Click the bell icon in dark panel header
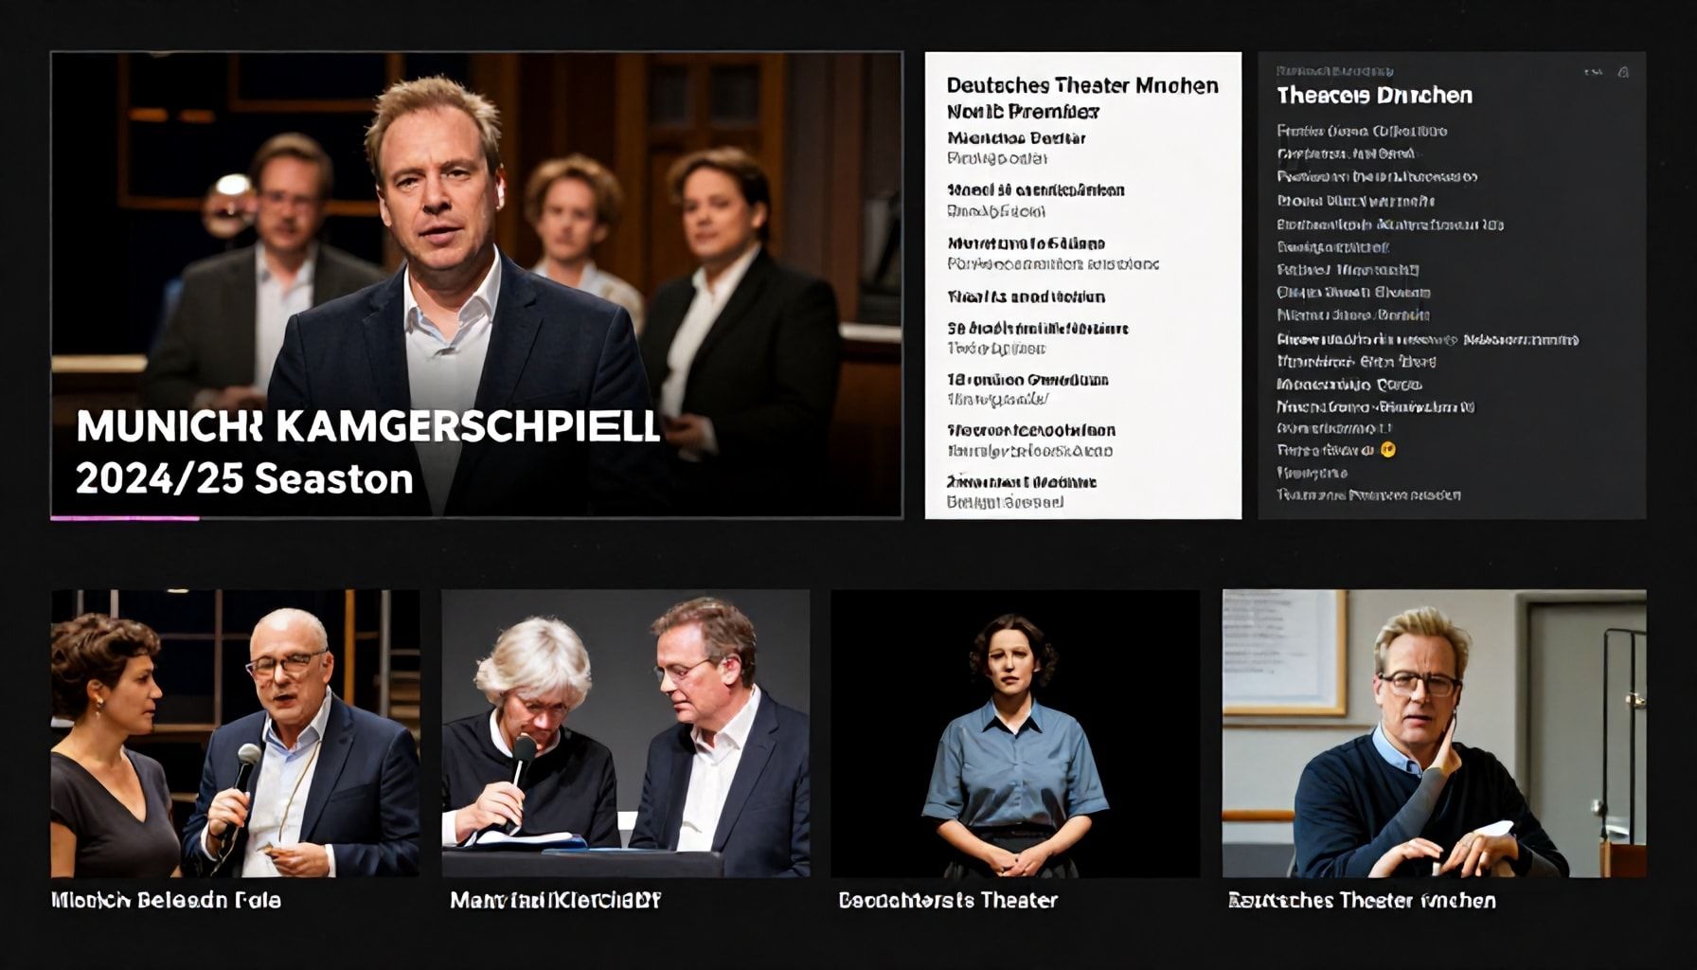This screenshot has width=1697, height=970. pos(1623,72)
